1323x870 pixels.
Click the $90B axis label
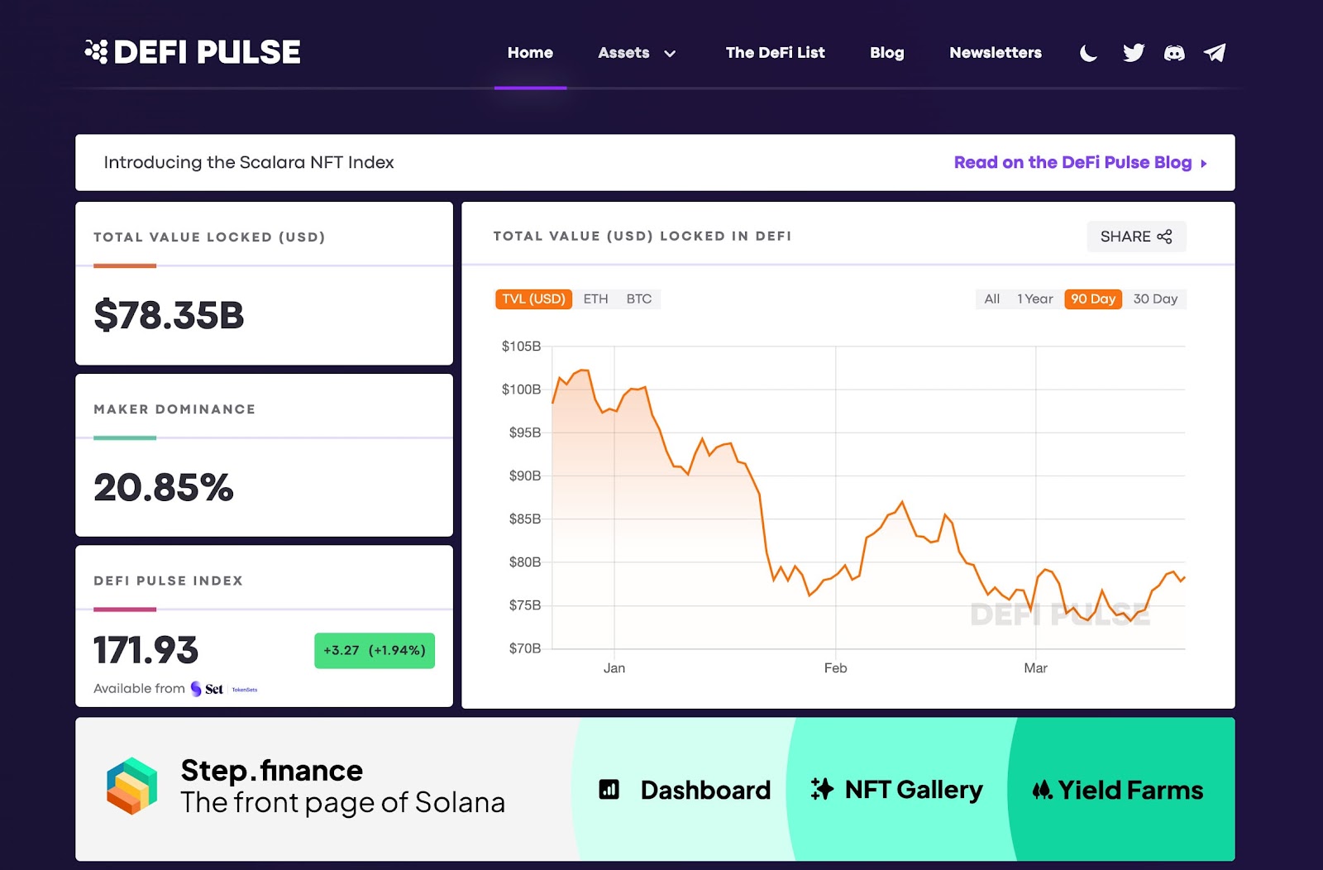coord(524,476)
